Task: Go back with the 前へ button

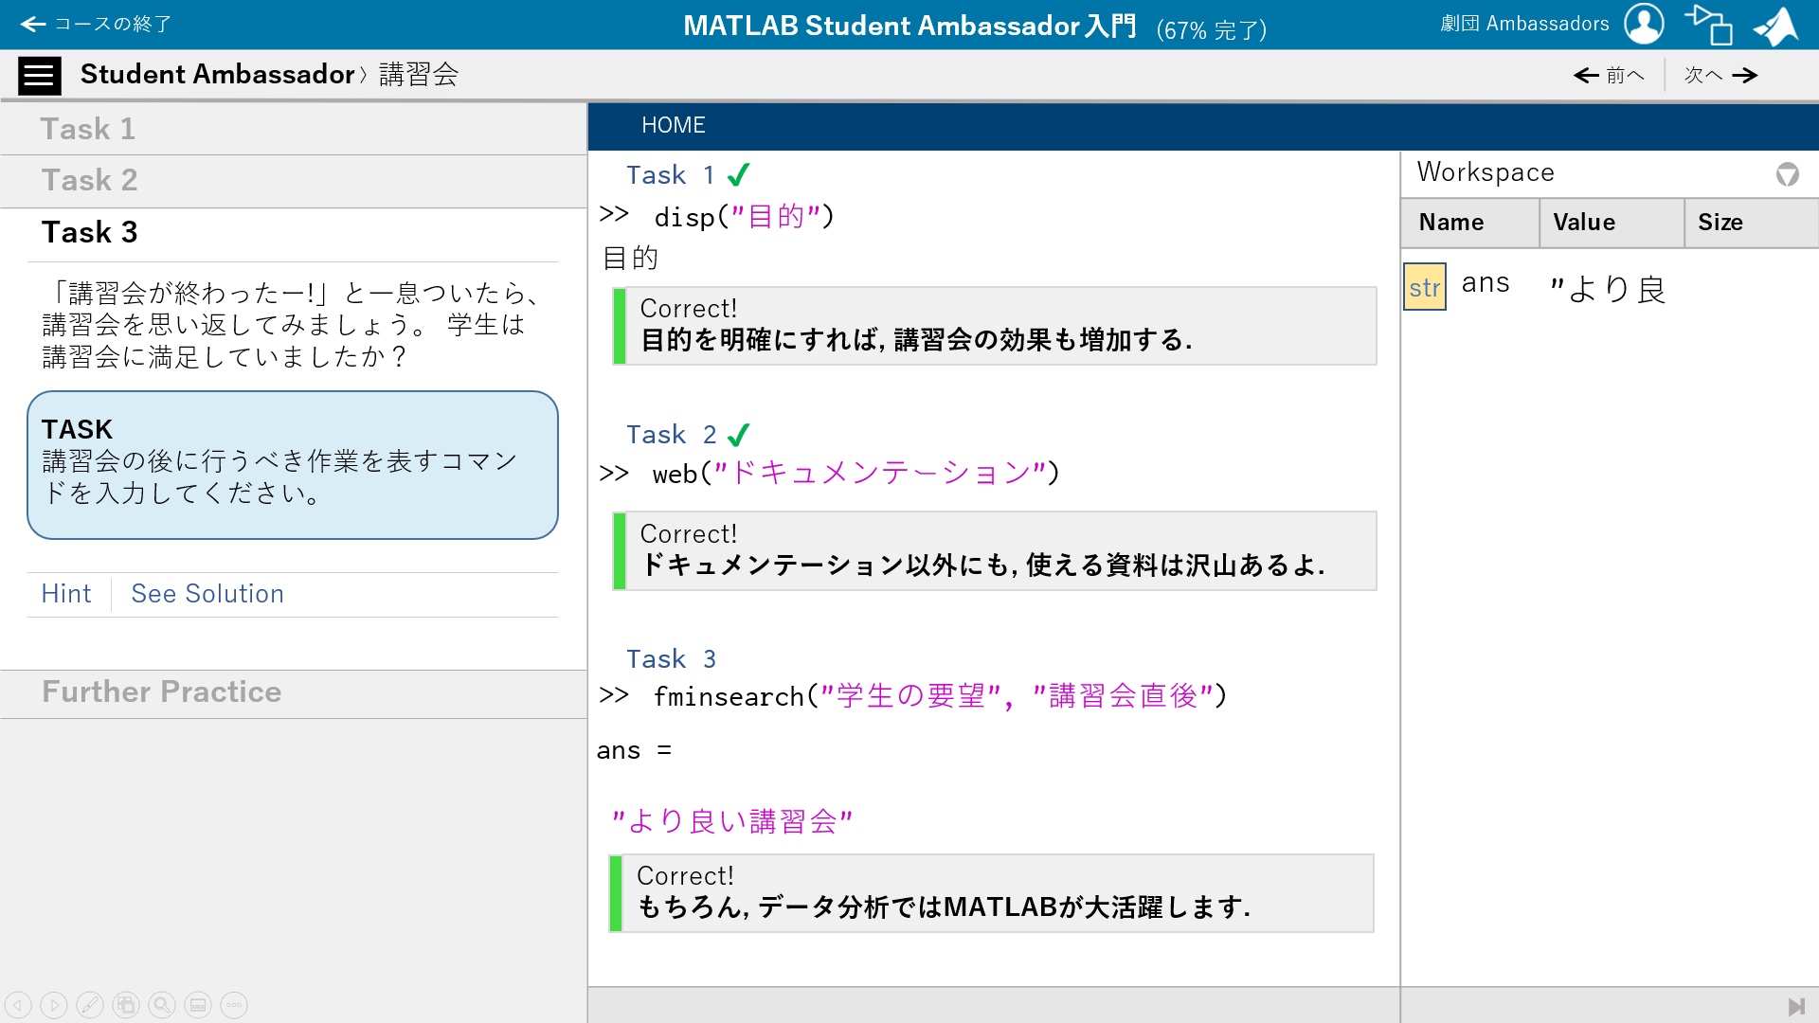Action: pyautogui.click(x=1609, y=75)
